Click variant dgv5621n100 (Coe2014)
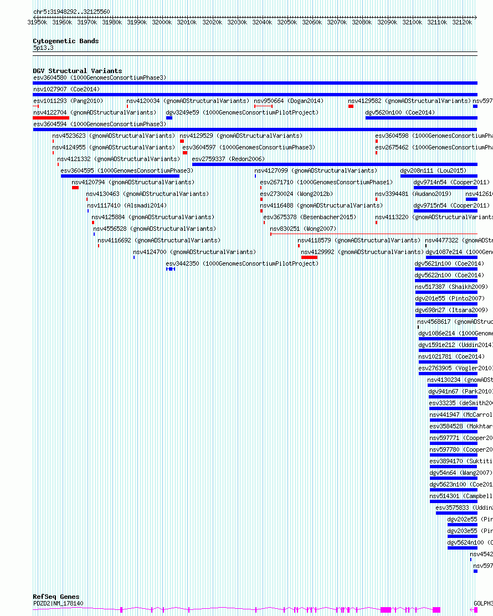The width and height of the screenshot is (493, 616). 449,263
